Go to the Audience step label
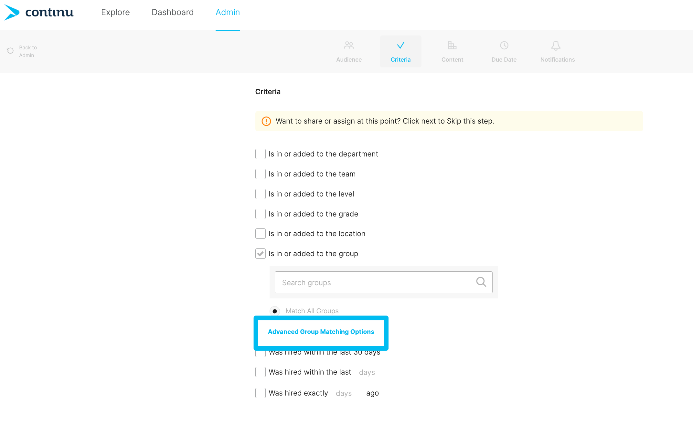 click(349, 60)
